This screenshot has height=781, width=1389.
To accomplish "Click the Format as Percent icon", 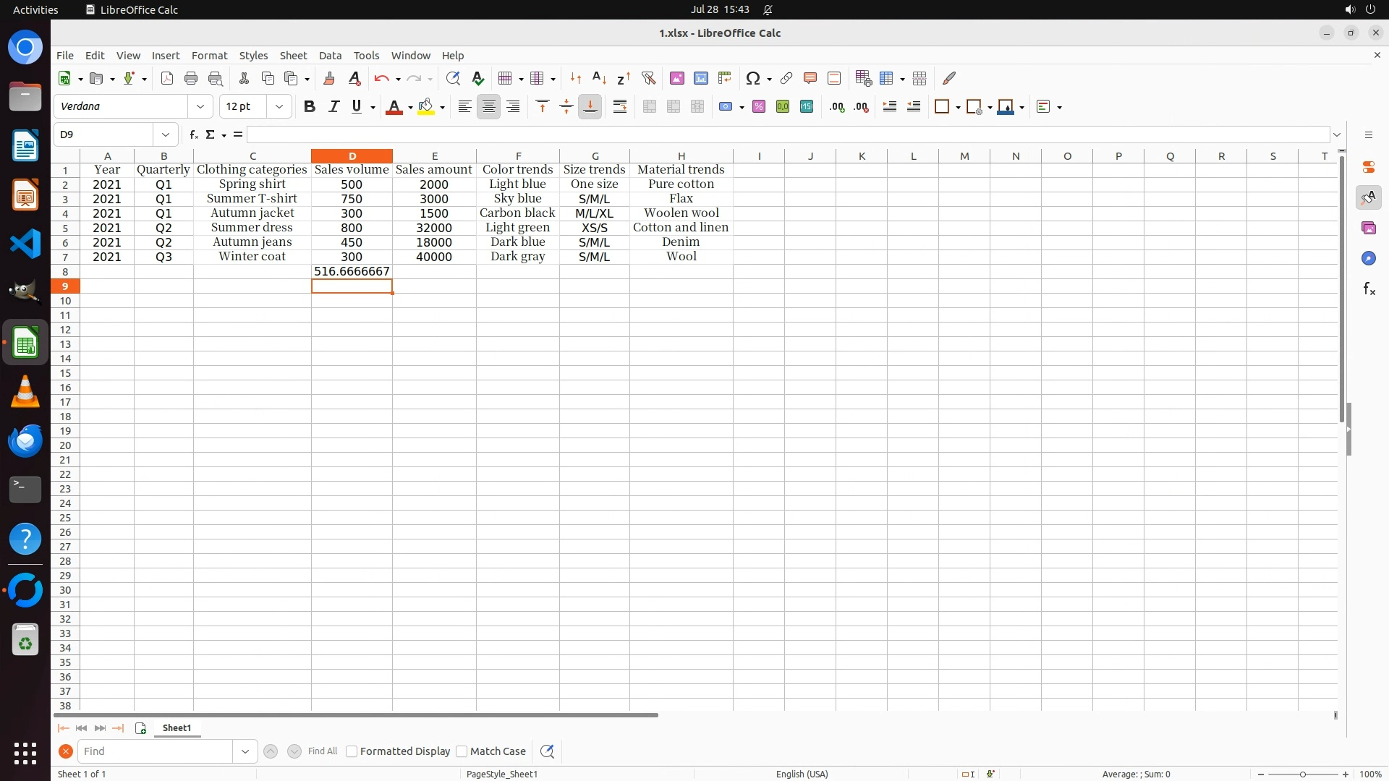I will 758,107.
